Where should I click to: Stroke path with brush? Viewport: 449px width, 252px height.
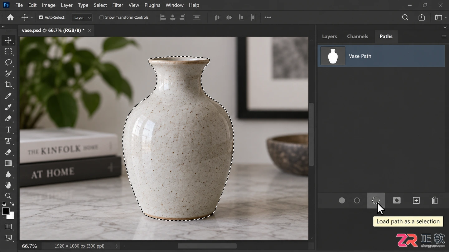(x=357, y=201)
